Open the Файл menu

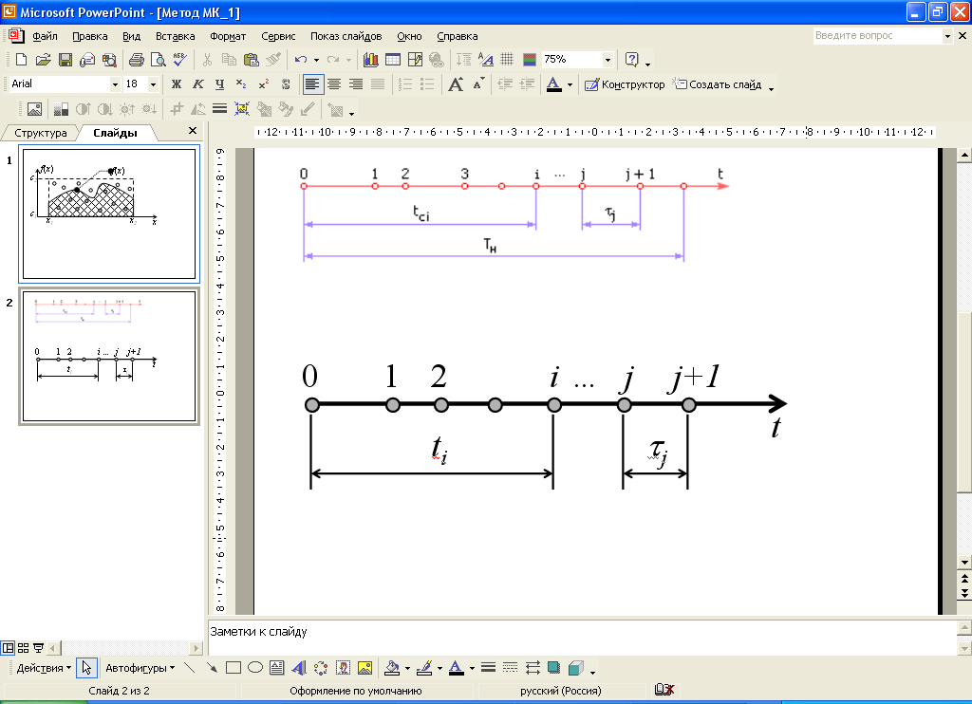[46, 37]
